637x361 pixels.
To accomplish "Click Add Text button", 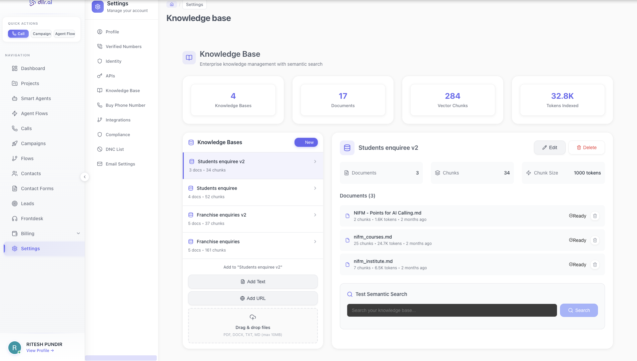I will coord(253,282).
